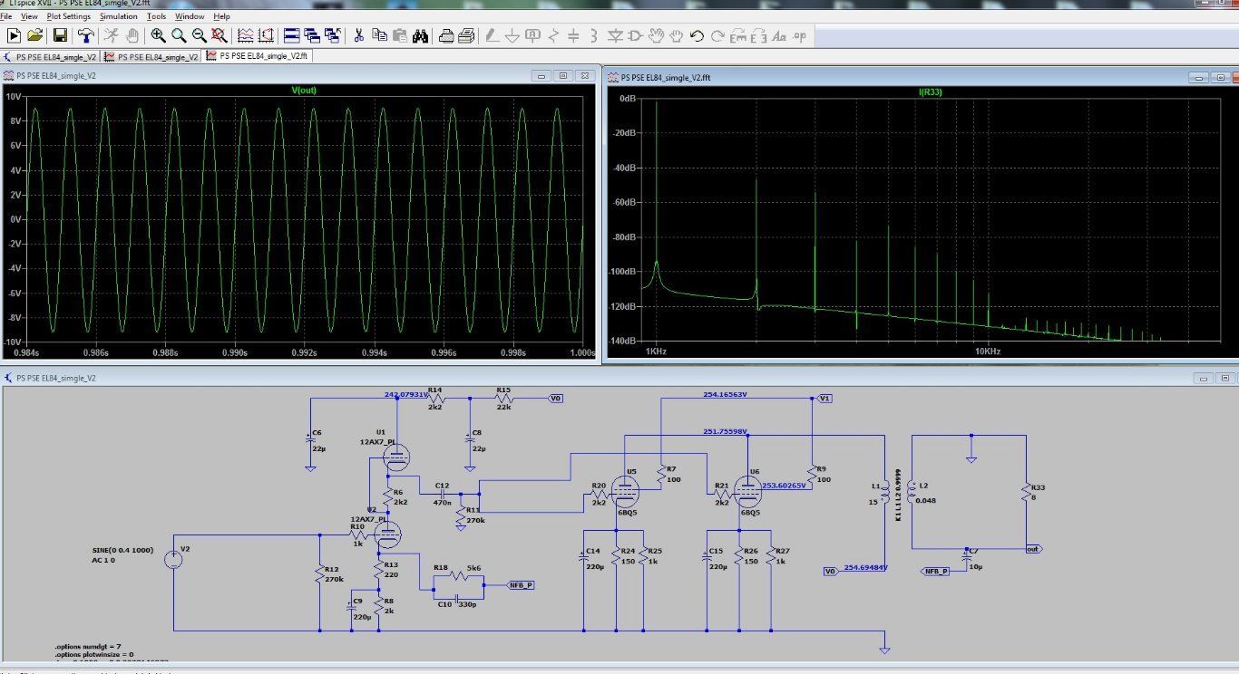Click the 0dB axis label in FFT plot

(628, 99)
